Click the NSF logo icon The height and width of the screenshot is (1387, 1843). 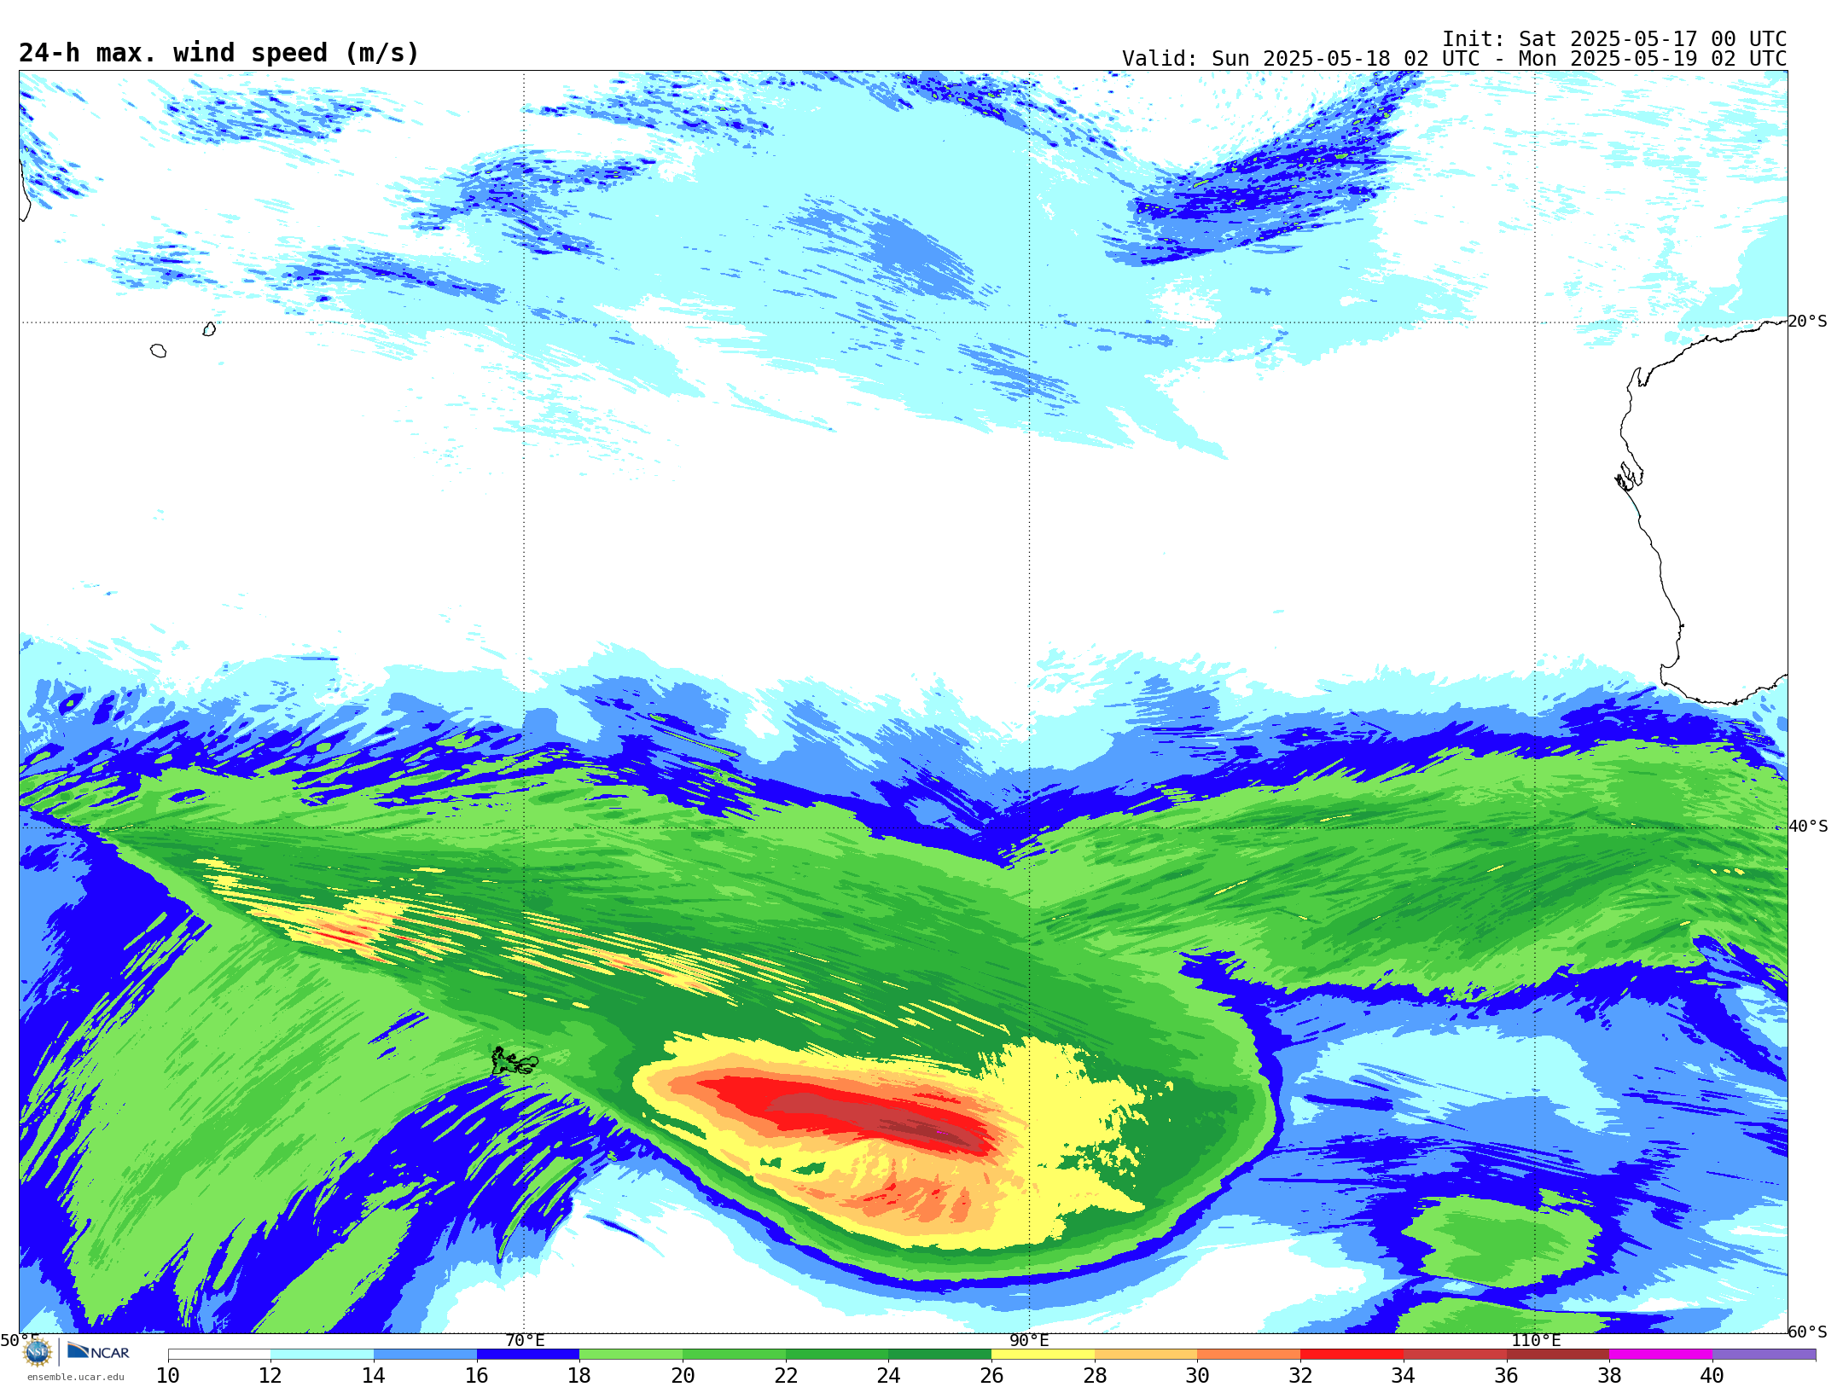[x=37, y=1352]
